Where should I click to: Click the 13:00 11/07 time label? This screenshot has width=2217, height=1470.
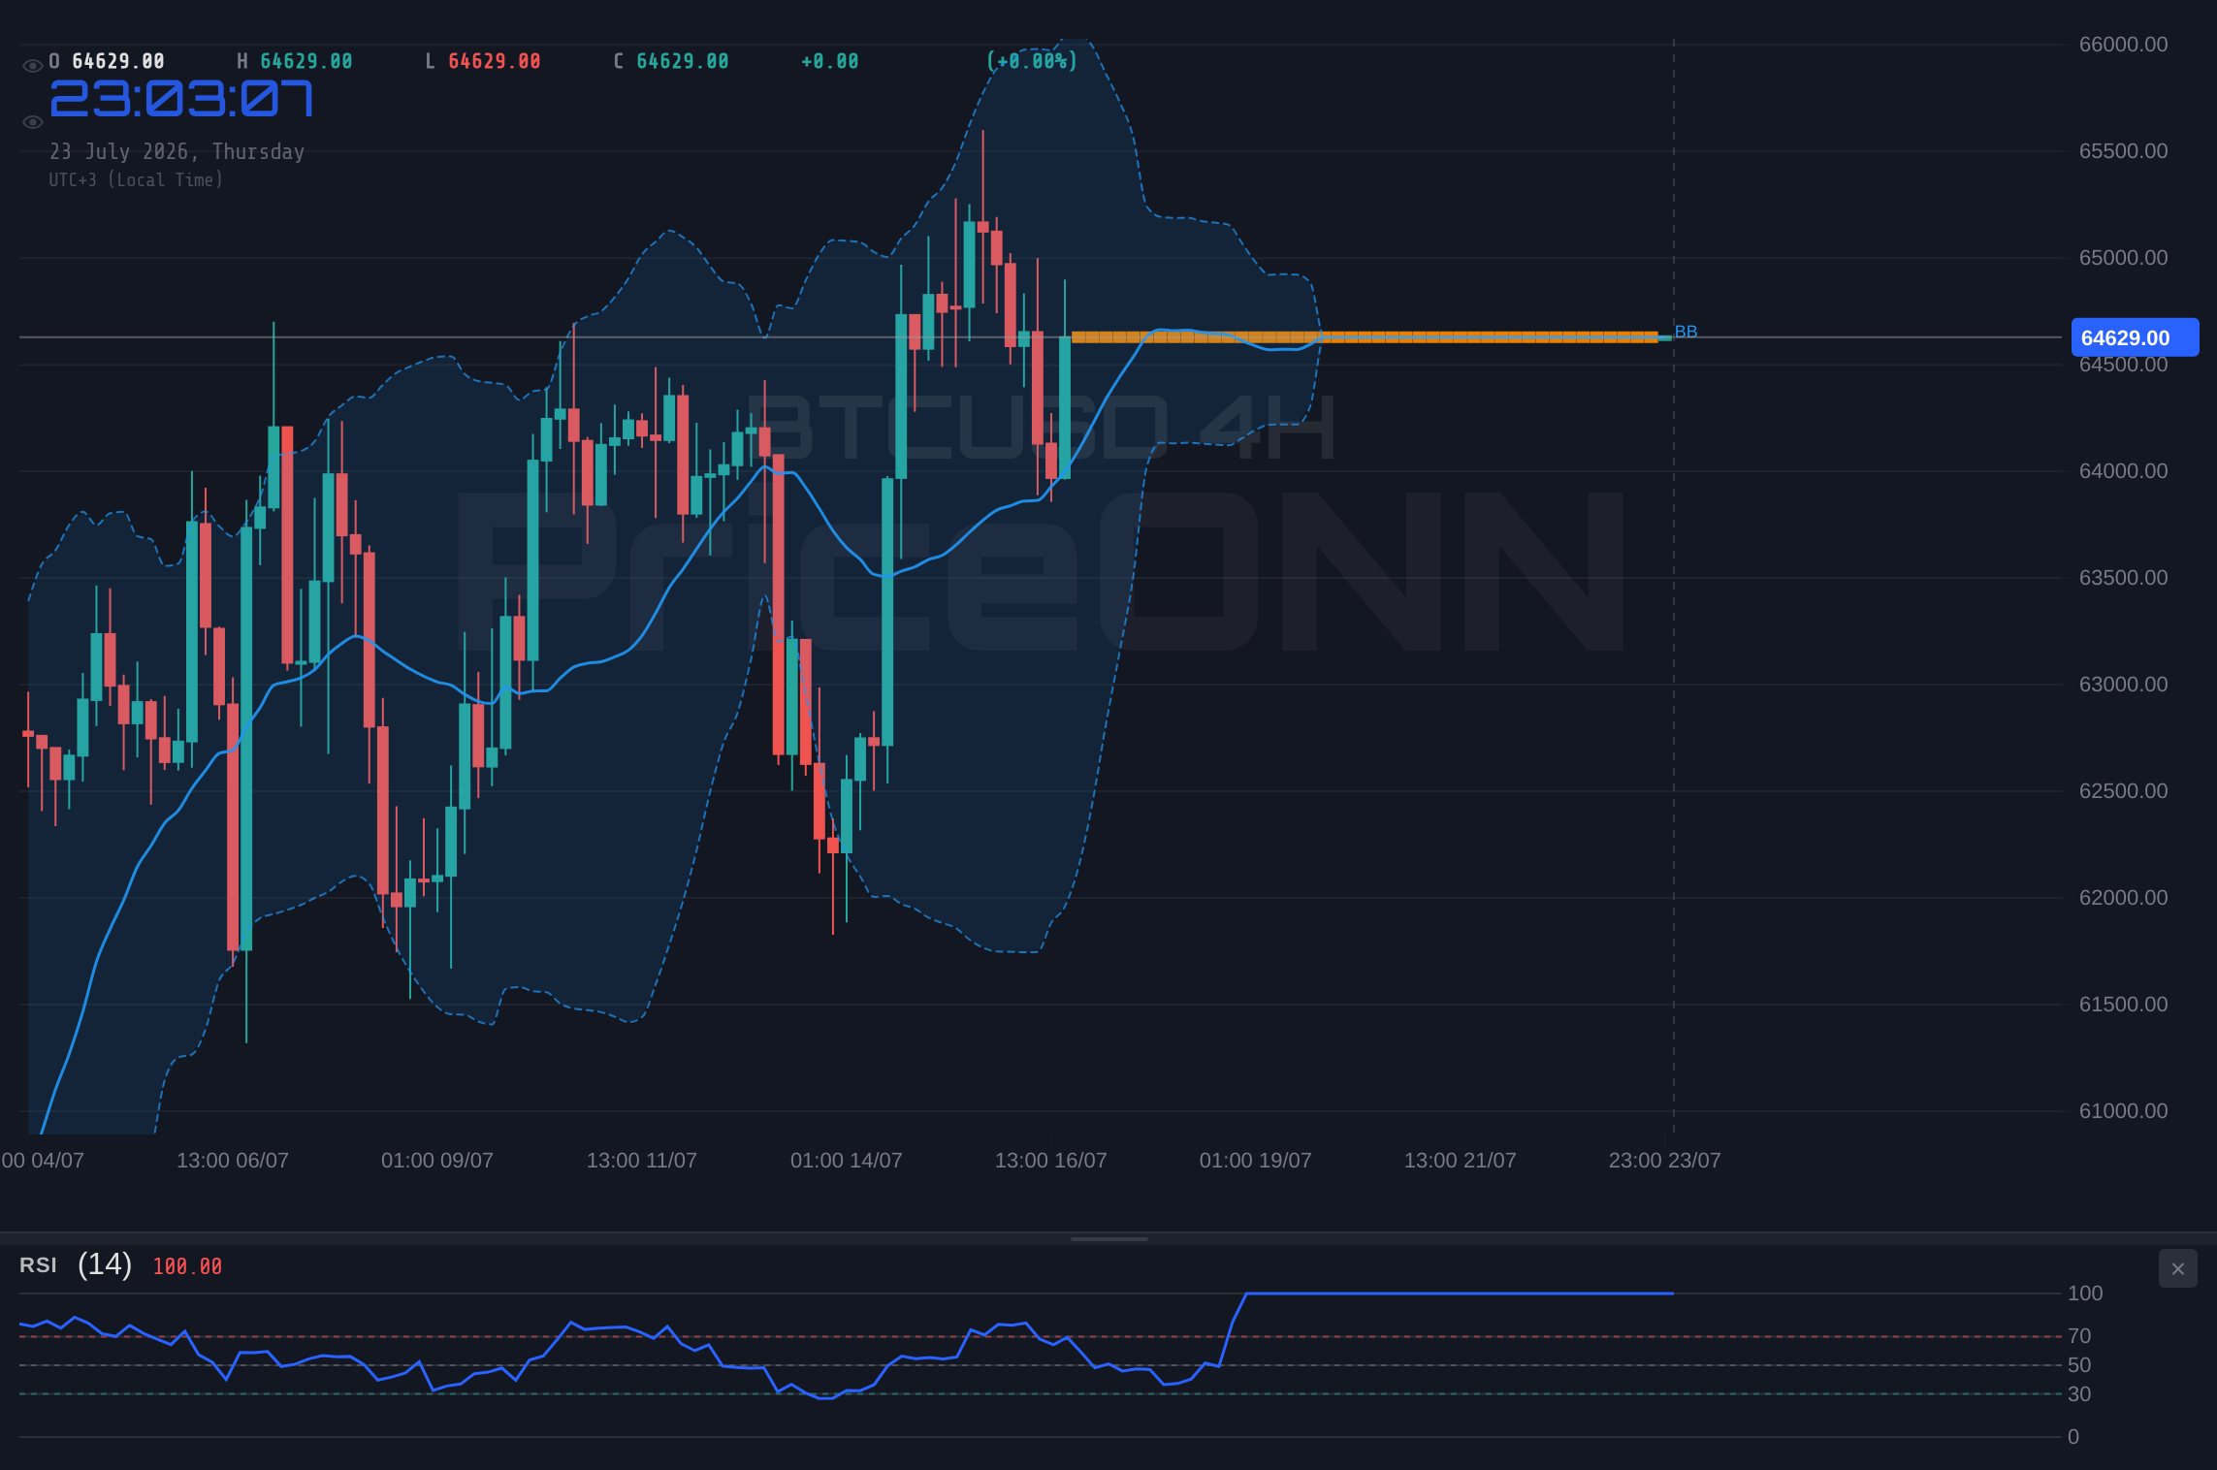(642, 1161)
